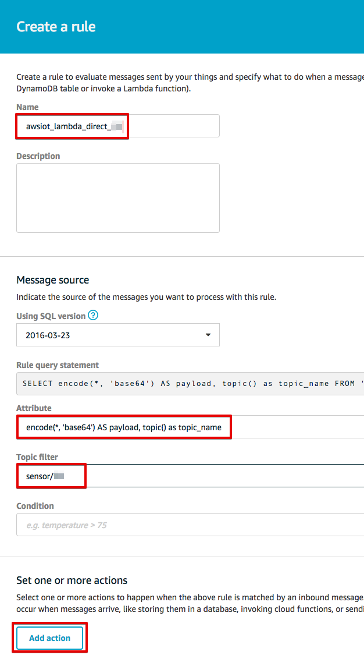Click the Name field label
Viewport: 364px width, 655px height.
click(27, 107)
